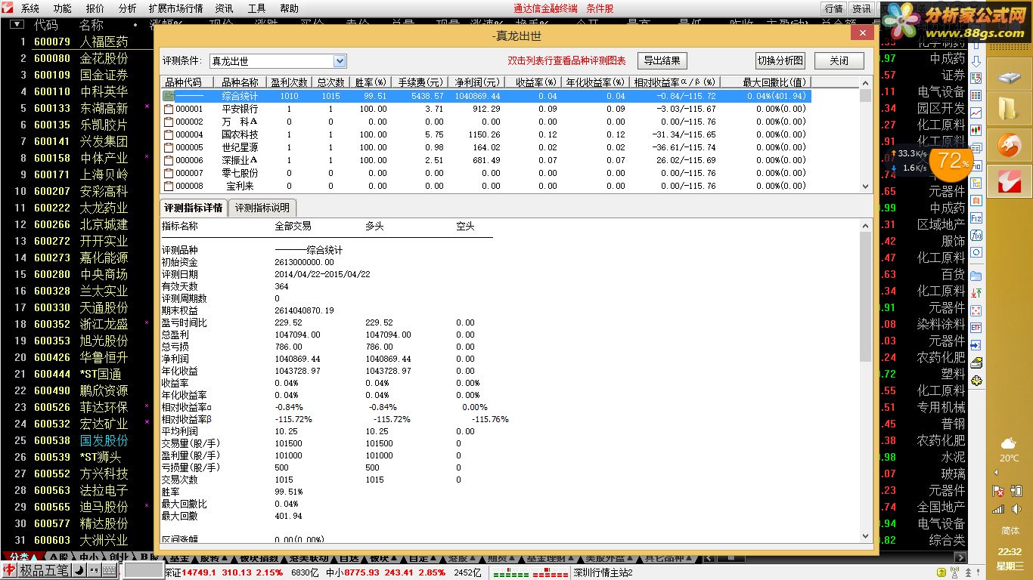The image size is (1033, 580).
Task: Open the 扩展市场行情 menu
Action: pyautogui.click(x=176, y=8)
